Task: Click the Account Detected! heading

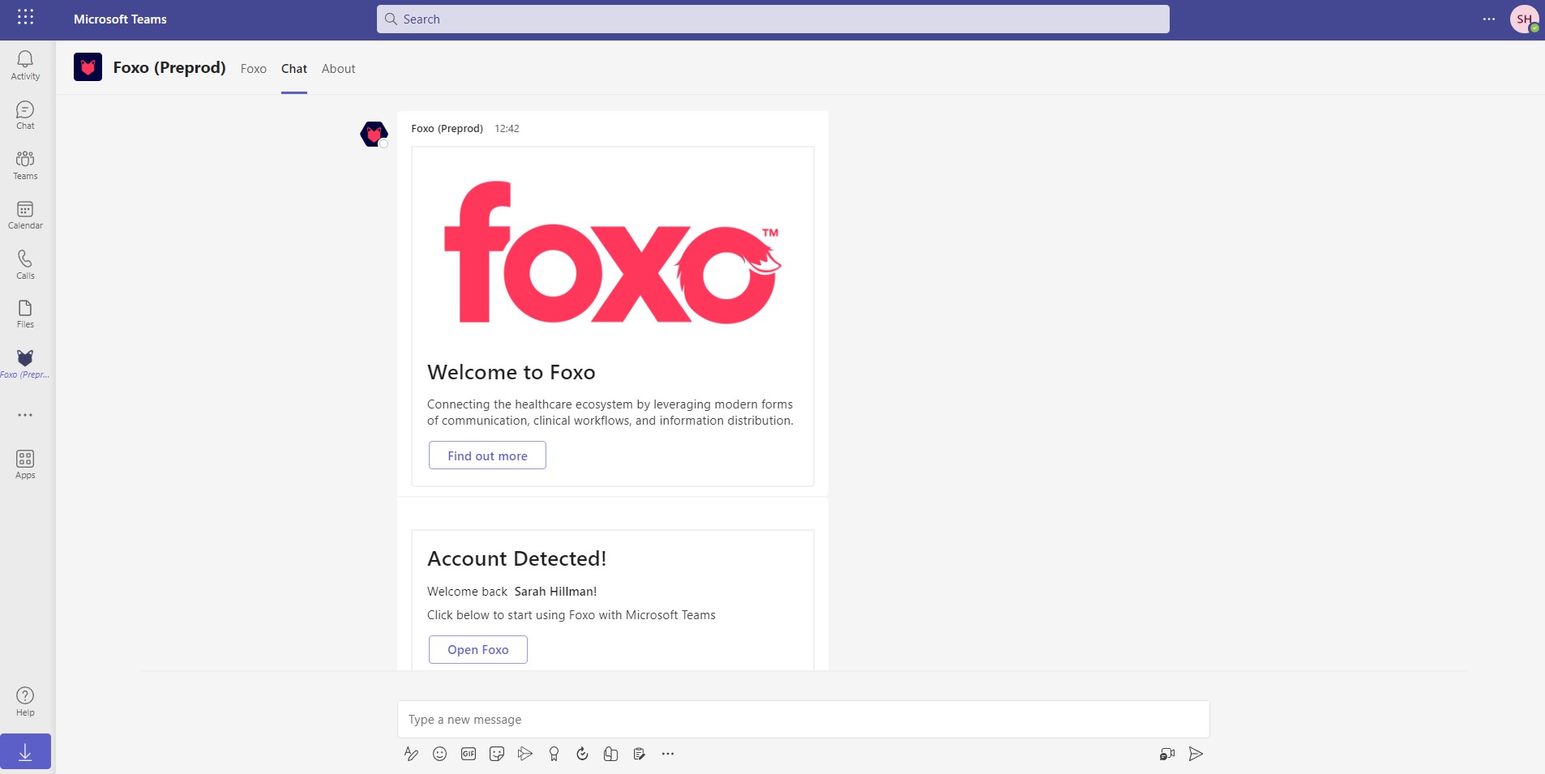Action: (x=517, y=558)
